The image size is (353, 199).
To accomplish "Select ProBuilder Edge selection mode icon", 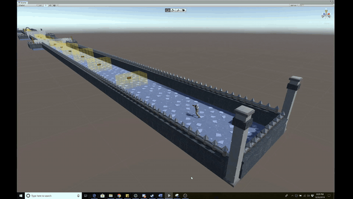I will click(x=178, y=10).
